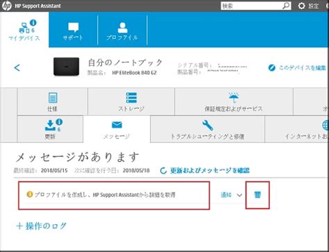Click the refresh circular arrow icon

pos(163,171)
